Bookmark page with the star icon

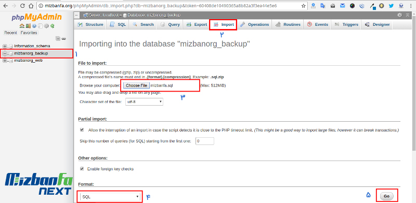[303, 6]
